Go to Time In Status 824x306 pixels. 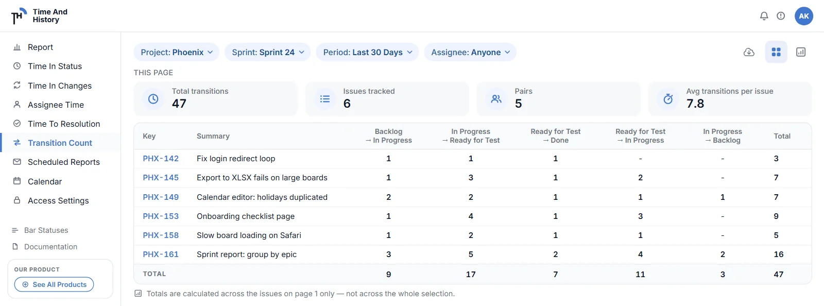[x=55, y=66]
